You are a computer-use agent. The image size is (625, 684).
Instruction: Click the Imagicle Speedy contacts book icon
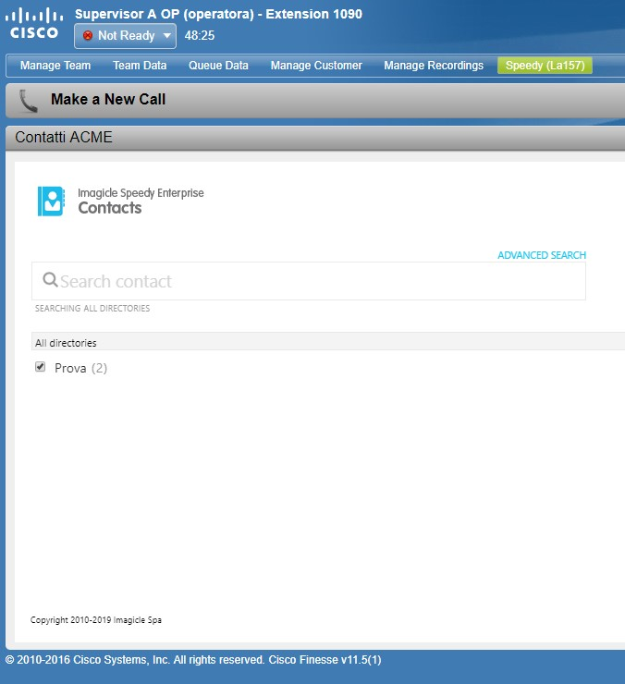coord(51,201)
